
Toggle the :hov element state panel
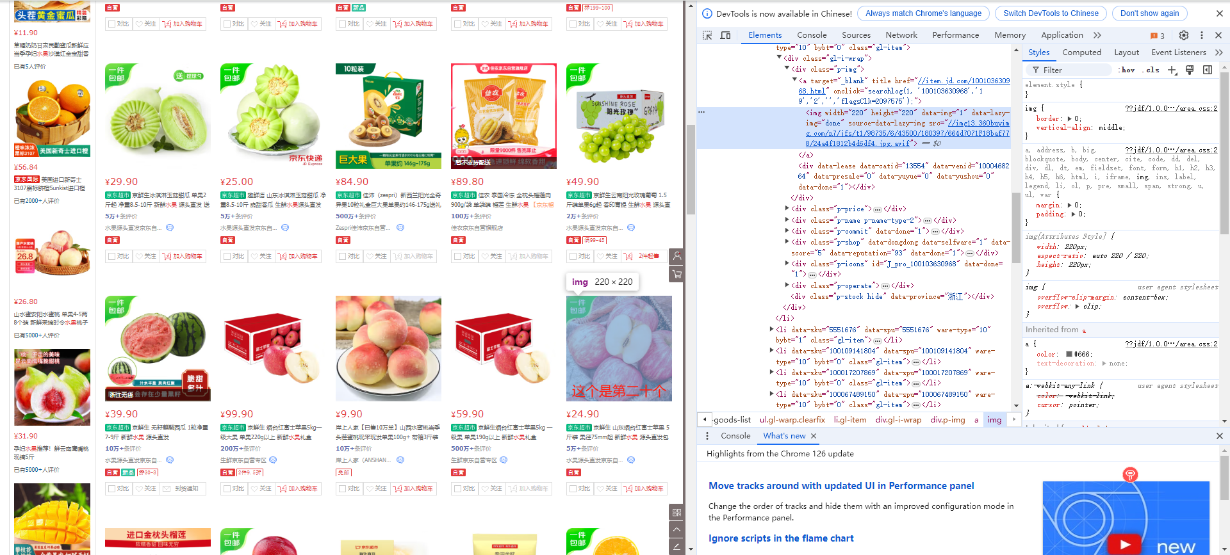click(1126, 70)
